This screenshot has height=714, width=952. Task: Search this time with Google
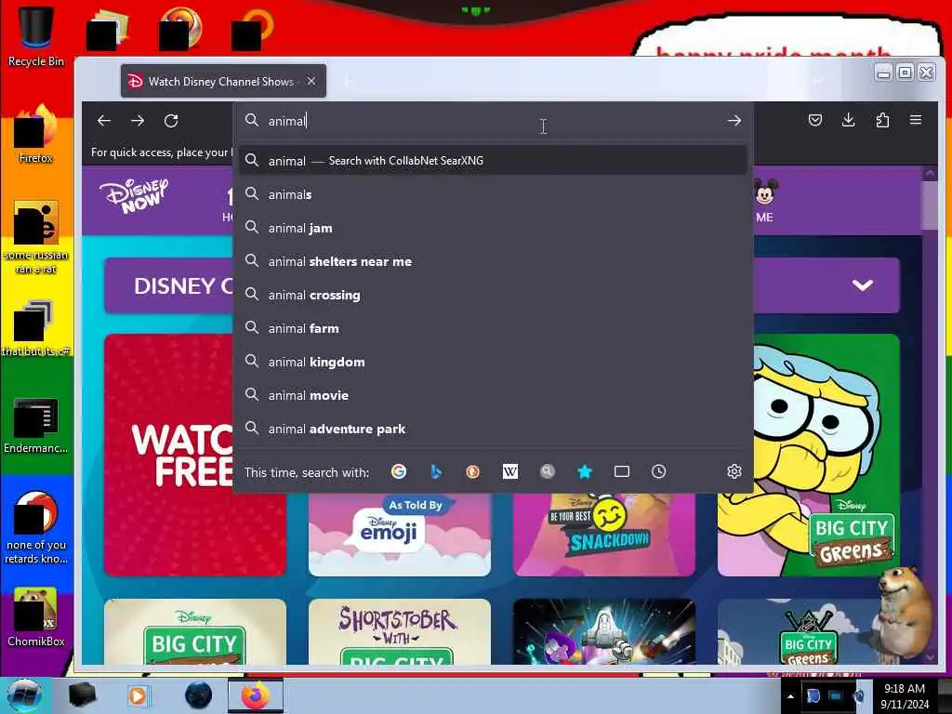coord(398,471)
